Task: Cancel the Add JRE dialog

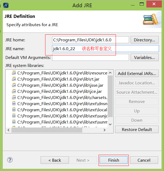Action: [x=144, y=160]
